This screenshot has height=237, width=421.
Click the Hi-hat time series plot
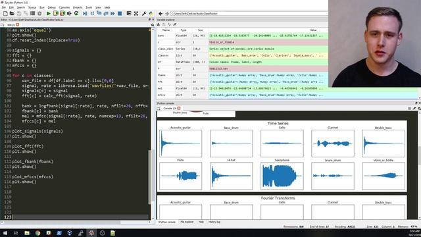231,176
